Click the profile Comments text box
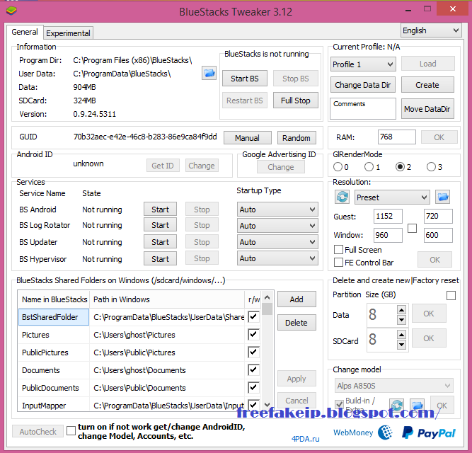 point(363,109)
